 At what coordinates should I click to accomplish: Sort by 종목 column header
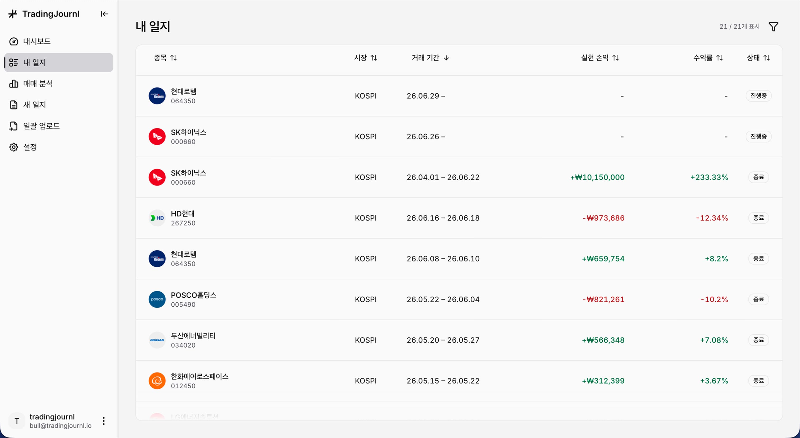tap(165, 58)
